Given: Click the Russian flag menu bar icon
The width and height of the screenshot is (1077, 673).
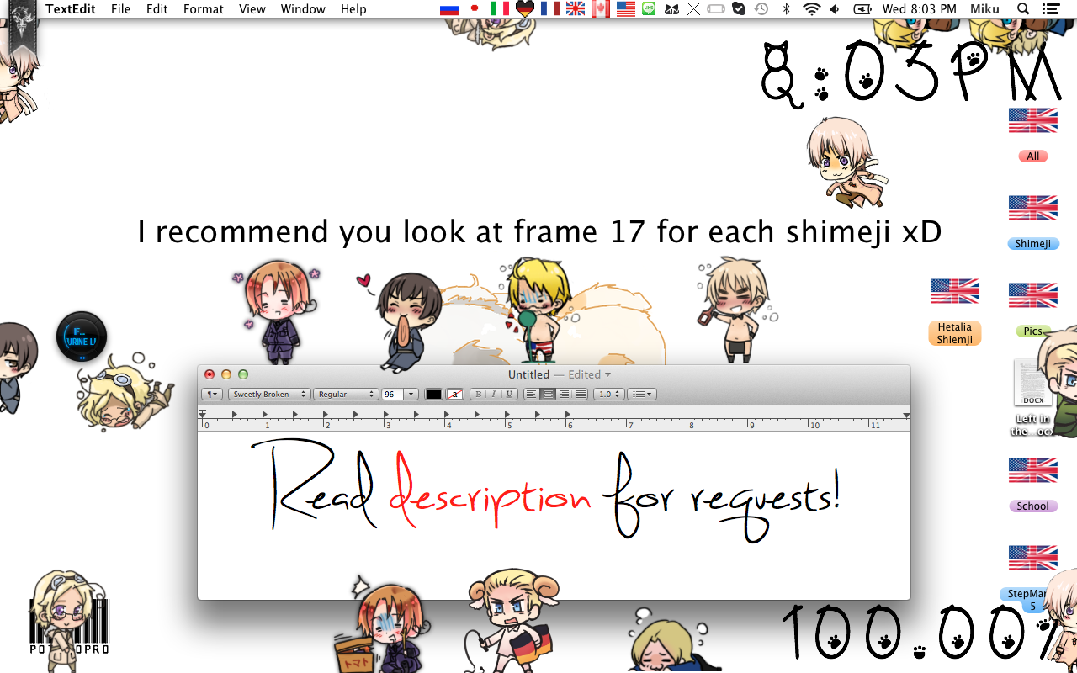Looking at the screenshot, I should (x=449, y=9).
